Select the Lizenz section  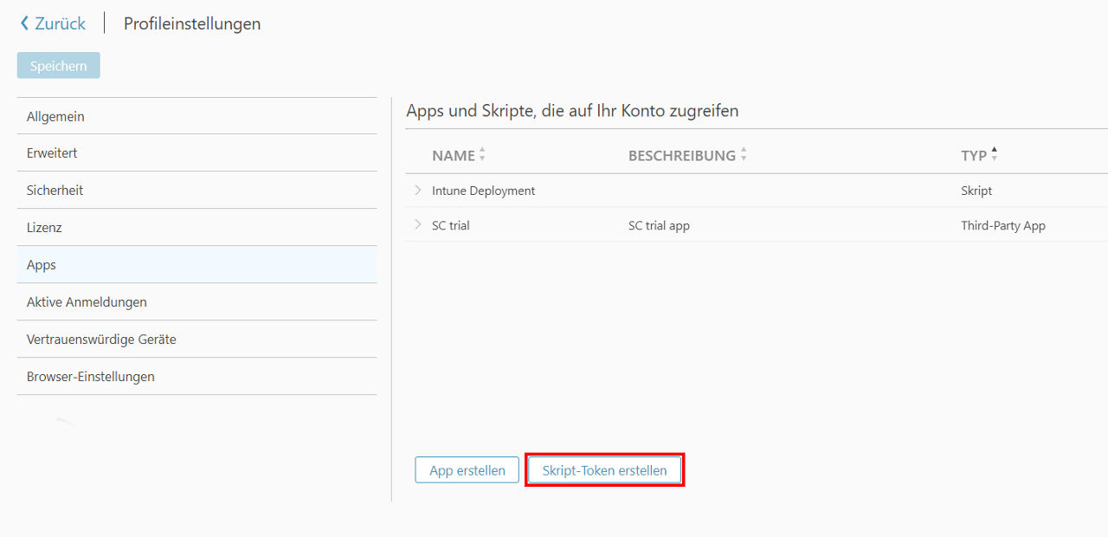click(196, 228)
